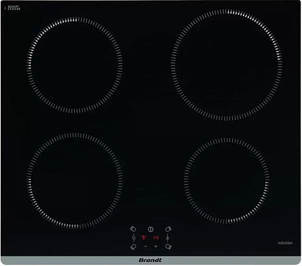
Task: Tap the left timer clock icon
Action: coord(134,238)
